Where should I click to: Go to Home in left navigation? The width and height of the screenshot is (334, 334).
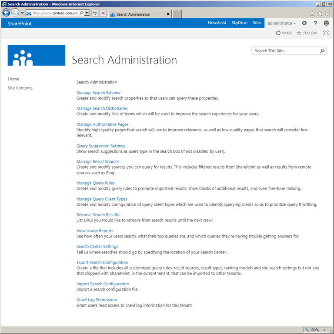pyautogui.click(x=13, y=79)
